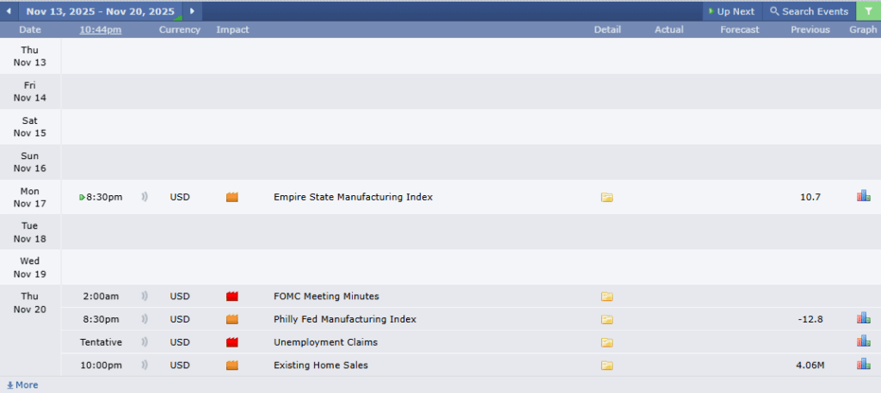Toggle sound alert for FOMC Meeting Minutes
Image resolution: width=881 pixels, height=393 pixels.
(145, 297)
